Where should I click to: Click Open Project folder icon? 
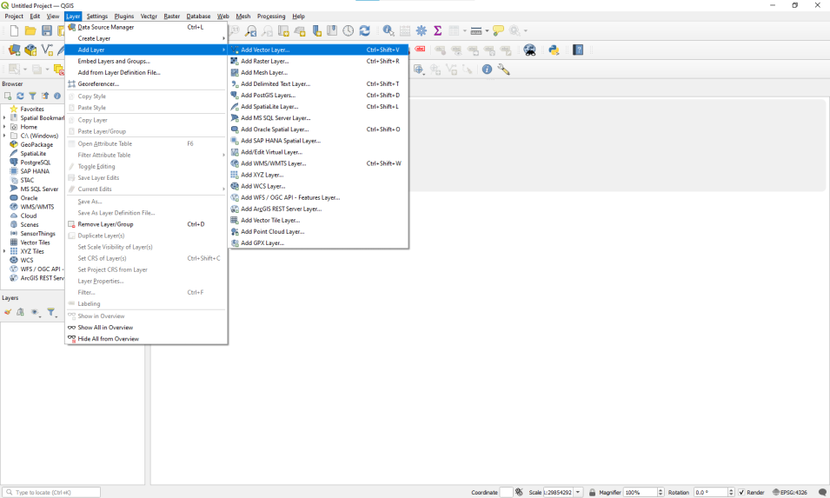(30, 30)
